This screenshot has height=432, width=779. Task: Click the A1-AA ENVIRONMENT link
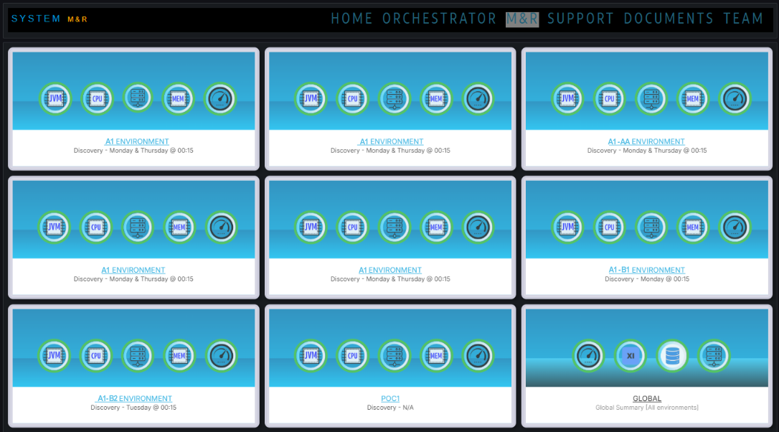coord(646,141)
